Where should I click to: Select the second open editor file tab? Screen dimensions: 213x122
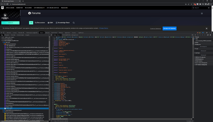70,35
